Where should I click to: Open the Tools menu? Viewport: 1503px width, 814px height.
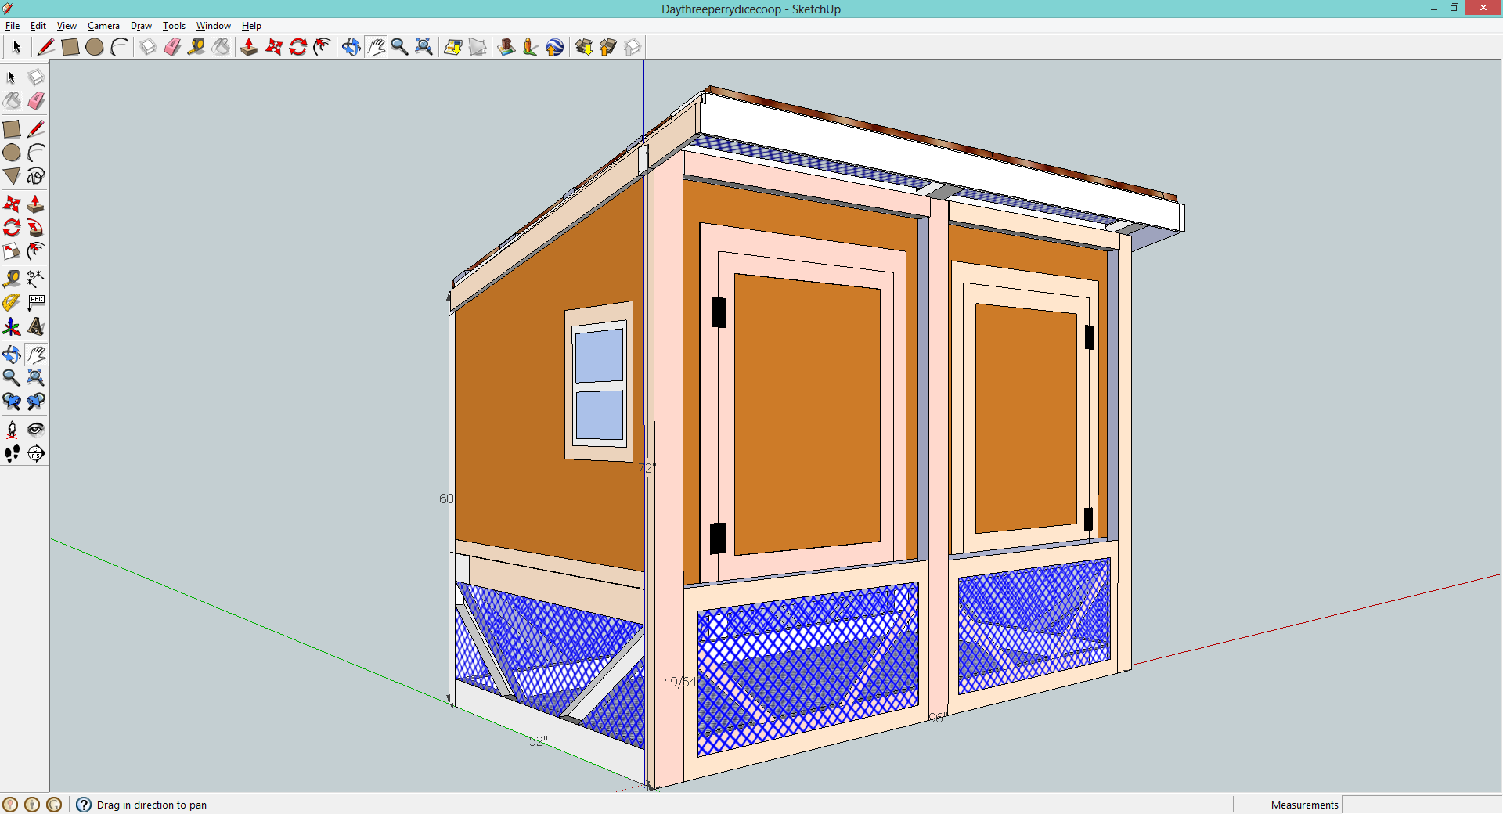(174, 26)
